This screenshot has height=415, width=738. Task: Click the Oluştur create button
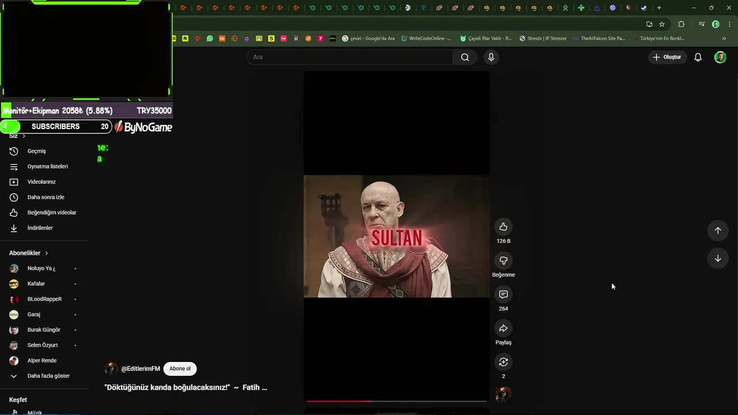[x=667, y=57]
